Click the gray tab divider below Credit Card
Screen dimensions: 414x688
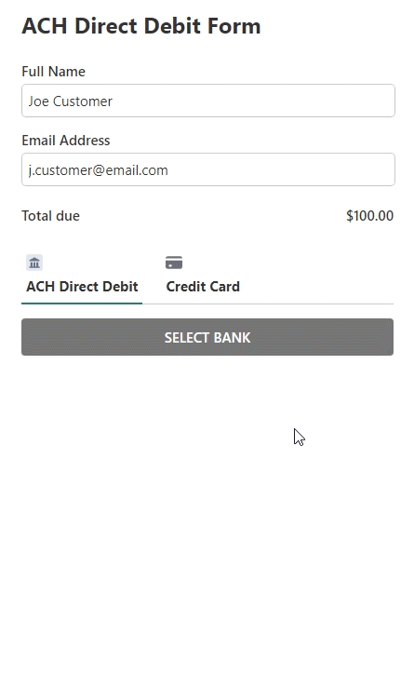click(x=268, y=304)
